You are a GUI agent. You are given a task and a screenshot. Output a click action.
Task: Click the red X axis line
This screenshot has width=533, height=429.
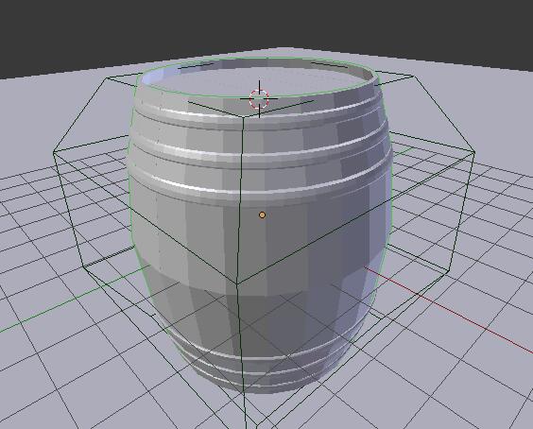coord(449,310)
